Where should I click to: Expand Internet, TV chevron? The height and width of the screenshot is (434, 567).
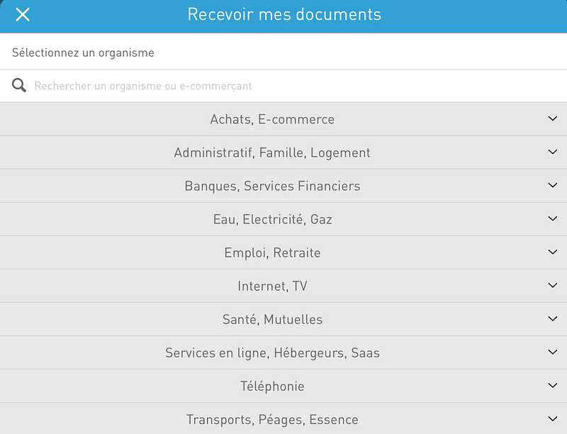pos(553,285)
